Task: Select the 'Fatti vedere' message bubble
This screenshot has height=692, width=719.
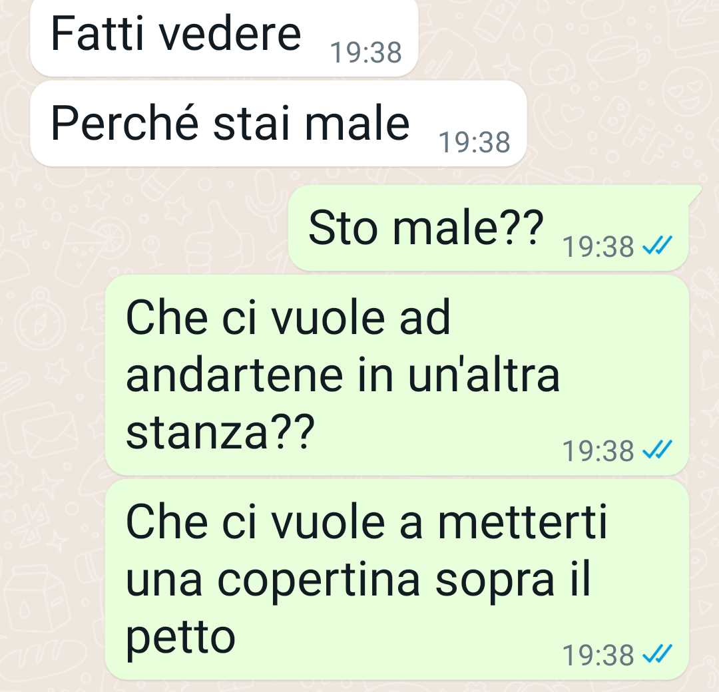Action: (x=224, y=37)
